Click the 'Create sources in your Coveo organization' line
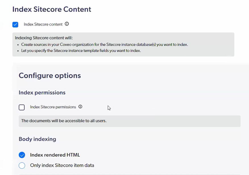 105,44
